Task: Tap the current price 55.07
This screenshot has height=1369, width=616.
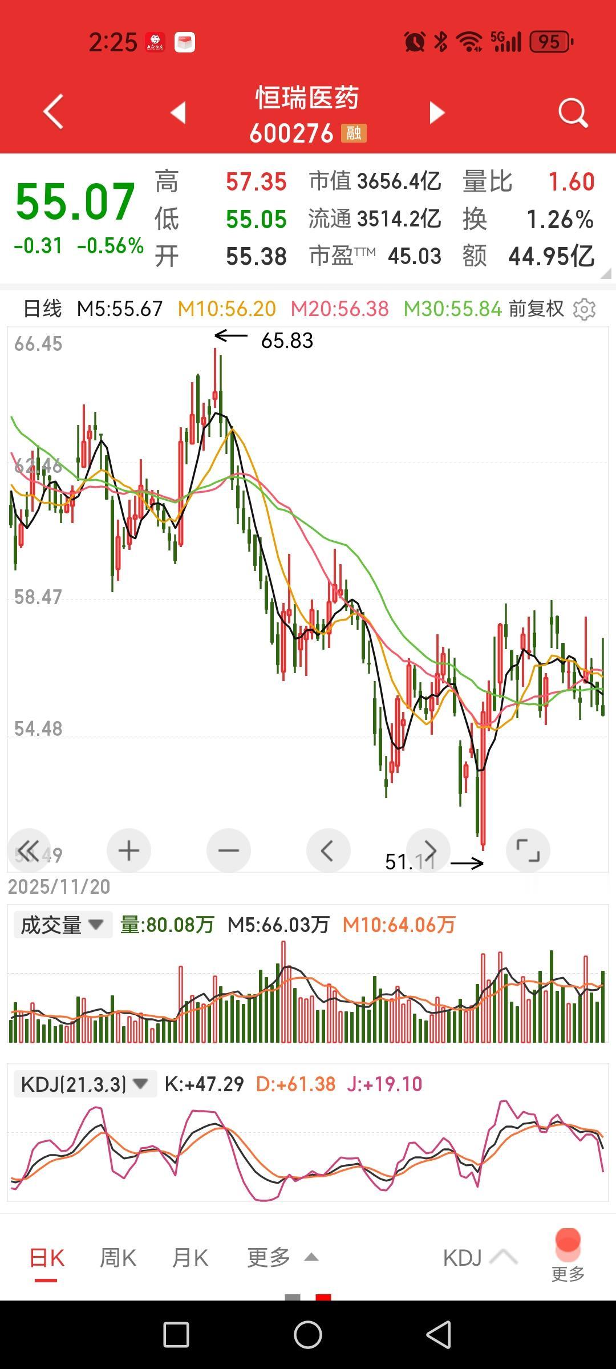Action: (75, 201)
